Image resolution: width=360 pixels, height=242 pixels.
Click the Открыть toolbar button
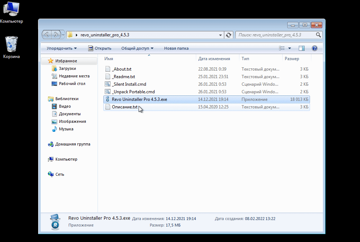[100, 48]
